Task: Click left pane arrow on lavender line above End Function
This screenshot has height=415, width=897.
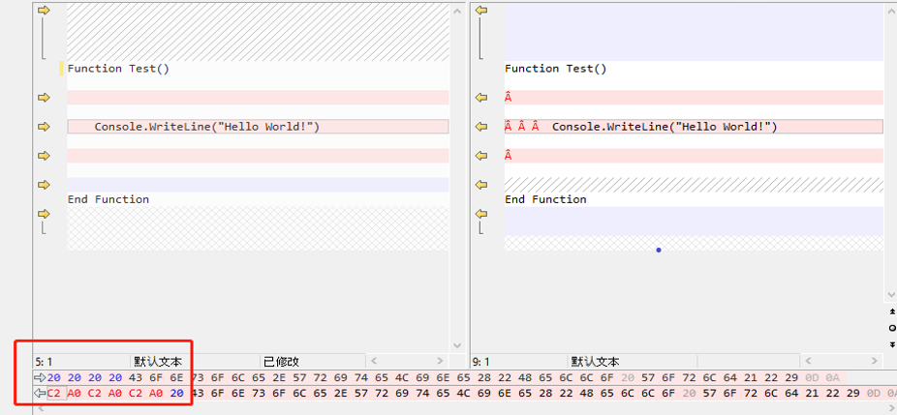Action: coord(44,185)
